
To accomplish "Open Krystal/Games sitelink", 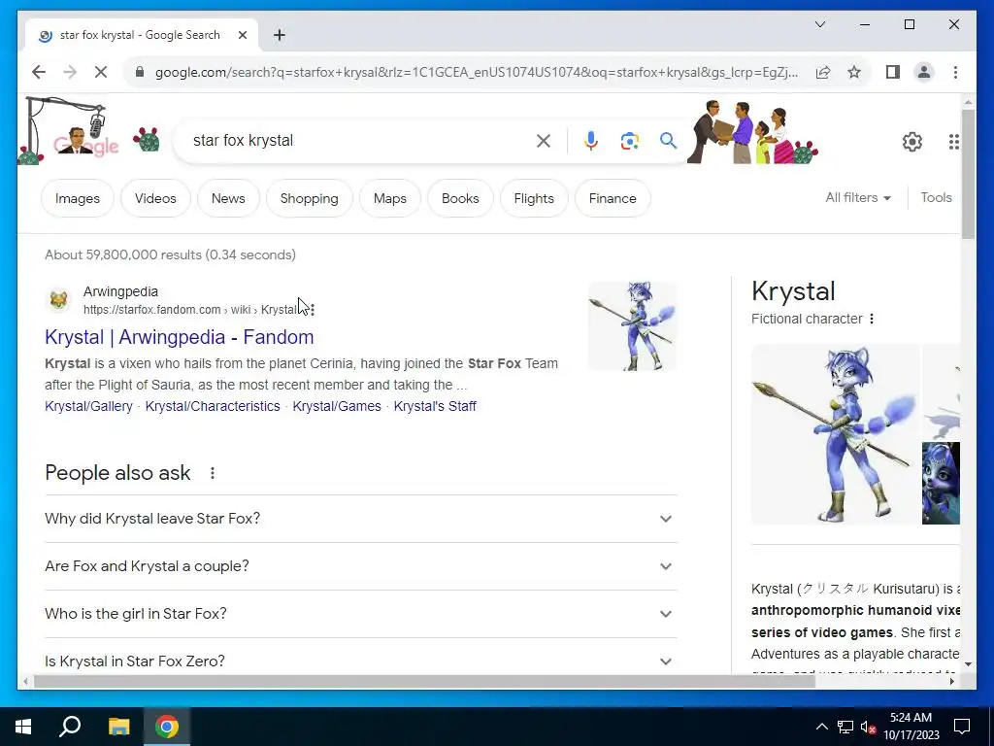I will pos(337,406).
